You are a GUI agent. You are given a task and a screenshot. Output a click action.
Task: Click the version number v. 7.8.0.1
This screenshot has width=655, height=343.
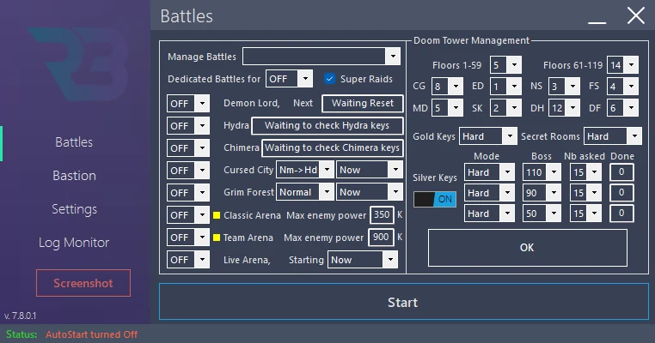pos(20,316)
